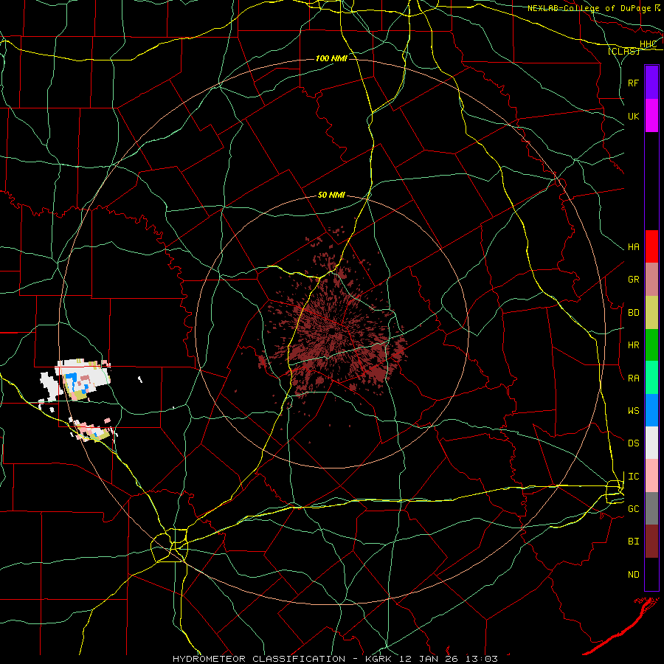Click the IC legend label
This screenshot has height=664, width=664.
click(634, 477)
